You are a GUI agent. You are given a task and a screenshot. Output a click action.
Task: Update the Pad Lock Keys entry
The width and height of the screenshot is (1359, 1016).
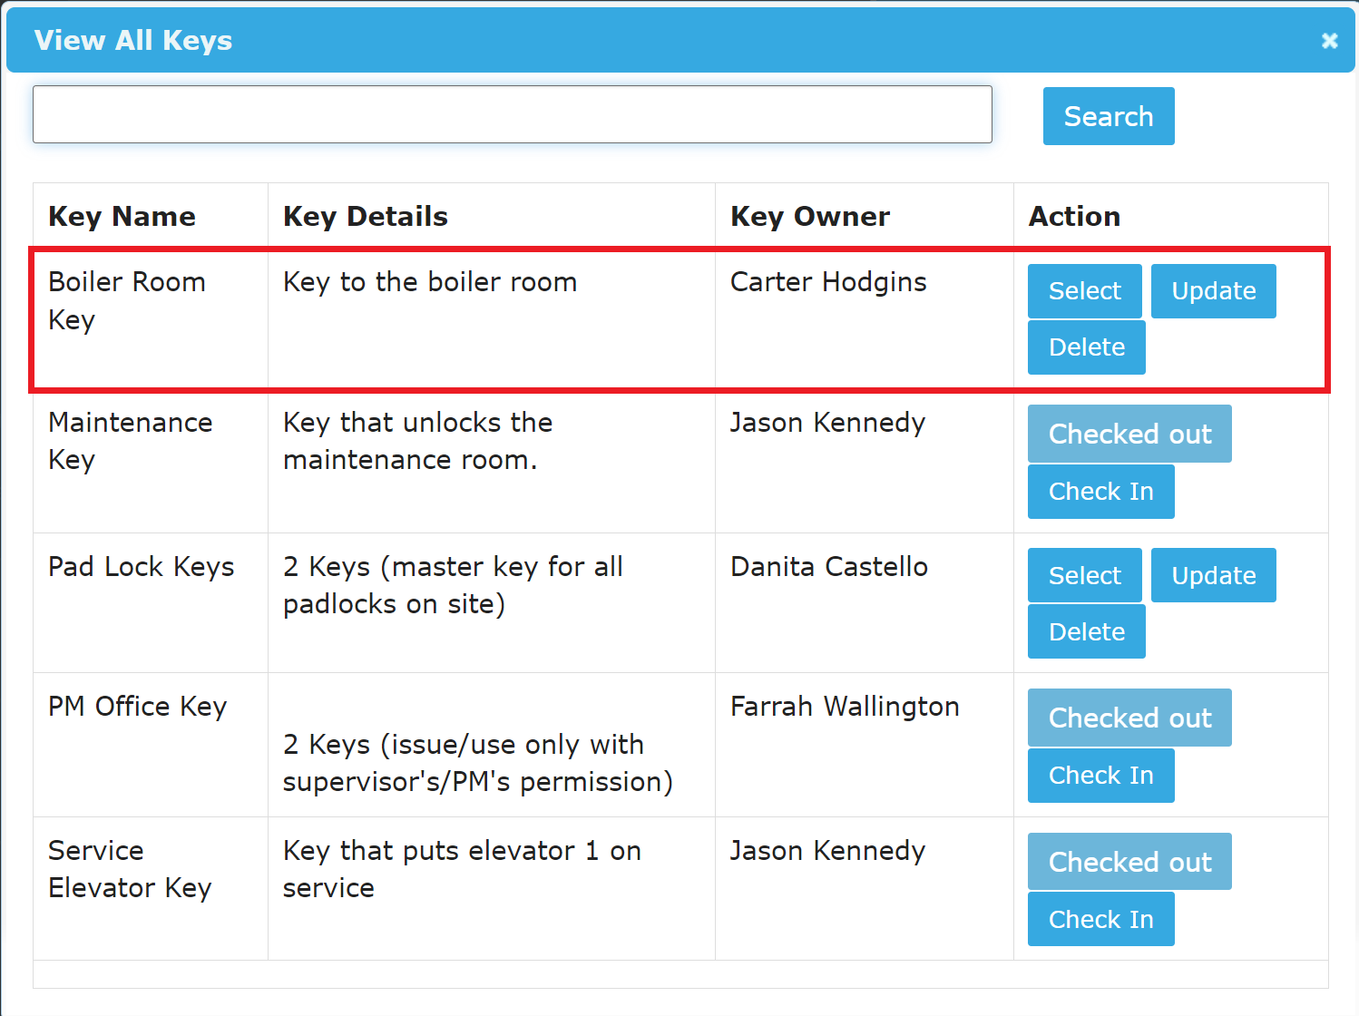click(1213, 575)
